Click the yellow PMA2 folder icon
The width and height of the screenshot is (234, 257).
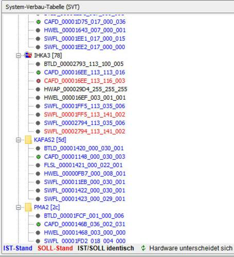coord(28,207)
